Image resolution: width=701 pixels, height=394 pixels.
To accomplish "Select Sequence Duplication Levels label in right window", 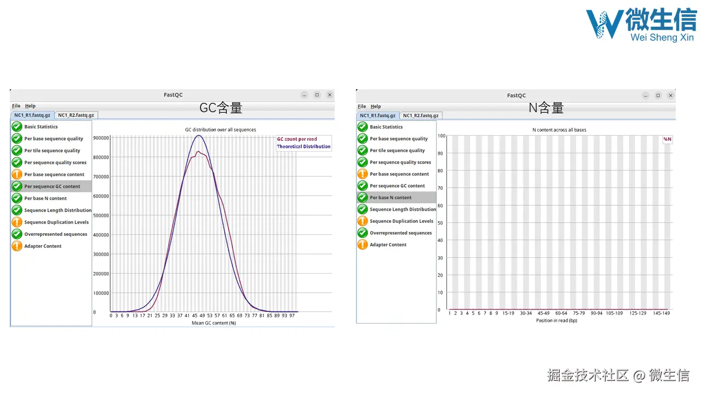I will [x=401, y=221].
